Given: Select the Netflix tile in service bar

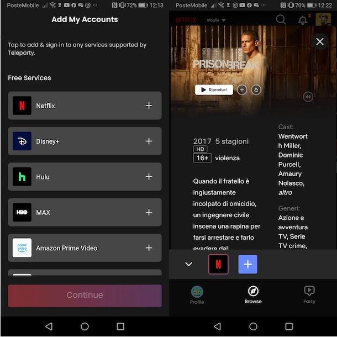Looking at the screenshot, I should [x=218, y=264].
